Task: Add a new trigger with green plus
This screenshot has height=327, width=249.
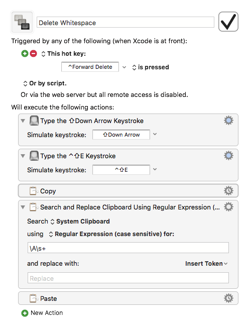Action: click(x=25, y=54)
